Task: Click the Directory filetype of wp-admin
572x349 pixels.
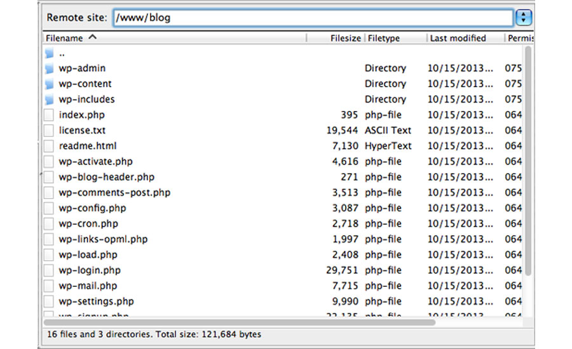Action: click(x=386, y=68)
